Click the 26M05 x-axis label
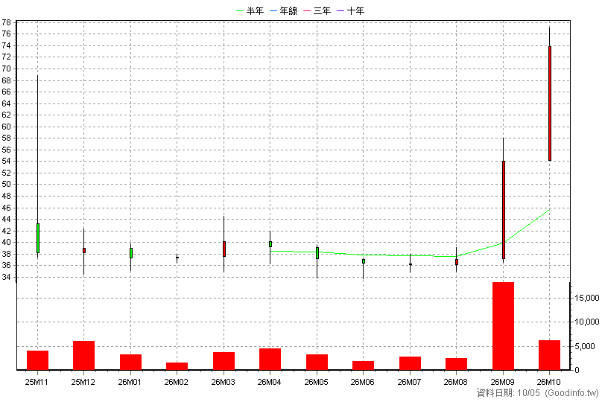The height and width of the screenshot is (402, 602). (x=316, y=382)
